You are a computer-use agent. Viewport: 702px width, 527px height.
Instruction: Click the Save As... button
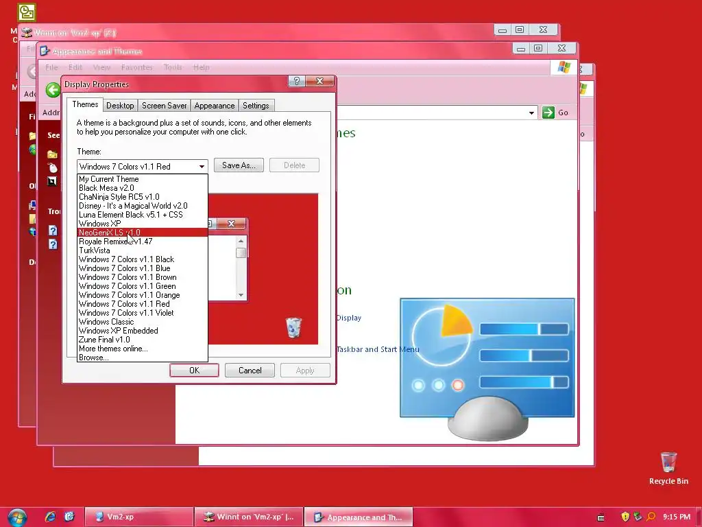pos(239,165)
